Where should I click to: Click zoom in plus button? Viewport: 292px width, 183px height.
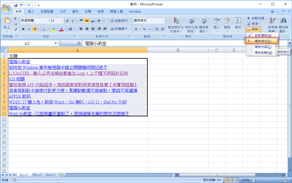coord(285,180)
